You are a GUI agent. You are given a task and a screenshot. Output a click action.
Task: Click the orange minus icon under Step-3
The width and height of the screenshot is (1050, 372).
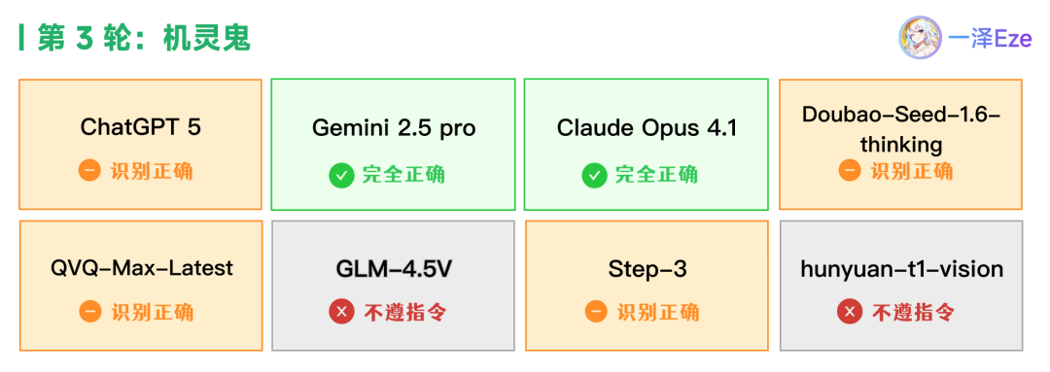point(596,312)
